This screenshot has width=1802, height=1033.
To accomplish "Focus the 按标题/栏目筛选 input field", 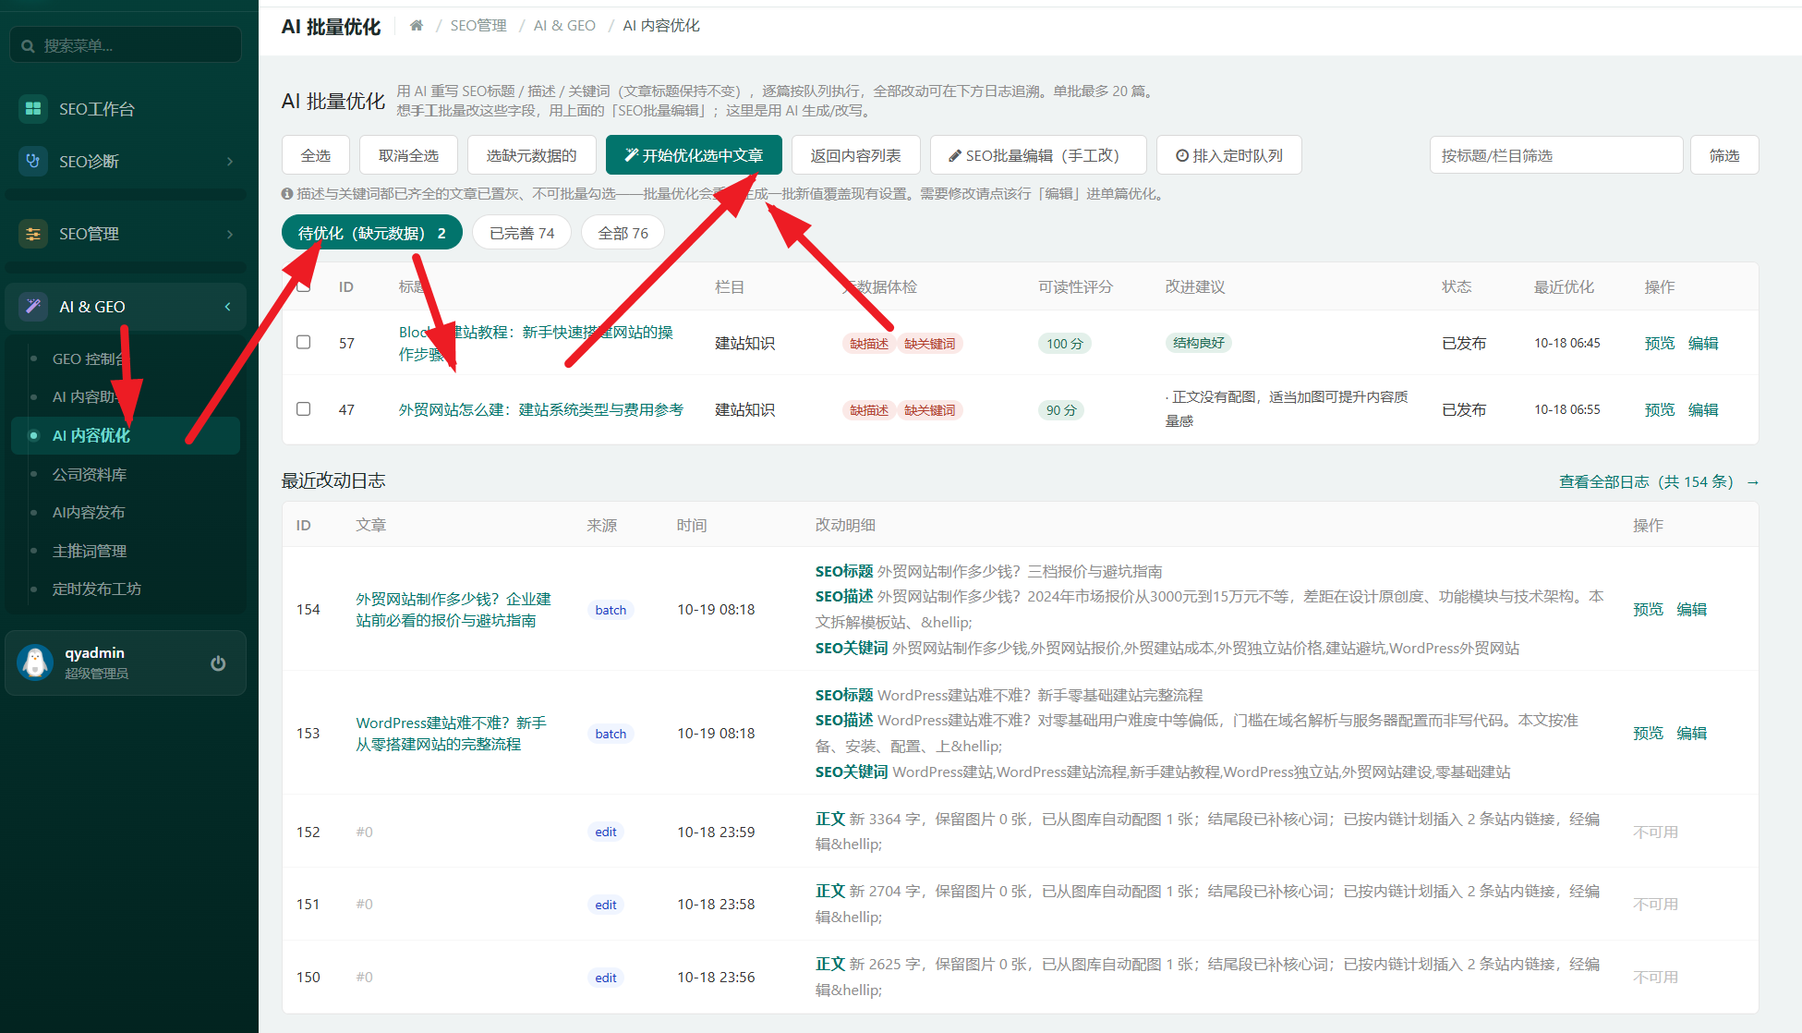I will tap(1556, 155).
